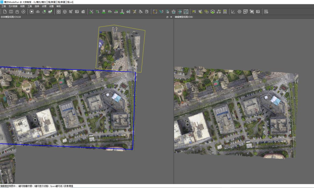314x188 pixels.
Task: Select the paint bucket fill tool
Action: pos(141,12)
